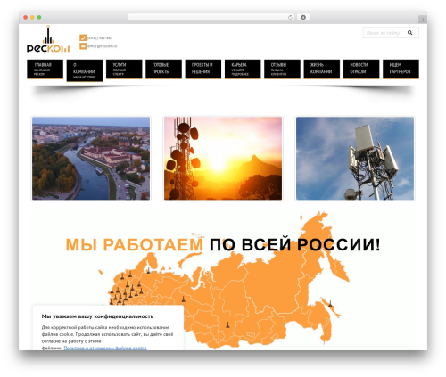Open the cell tower blue sky photo
The image size is (446, 377).
[355, 159]
